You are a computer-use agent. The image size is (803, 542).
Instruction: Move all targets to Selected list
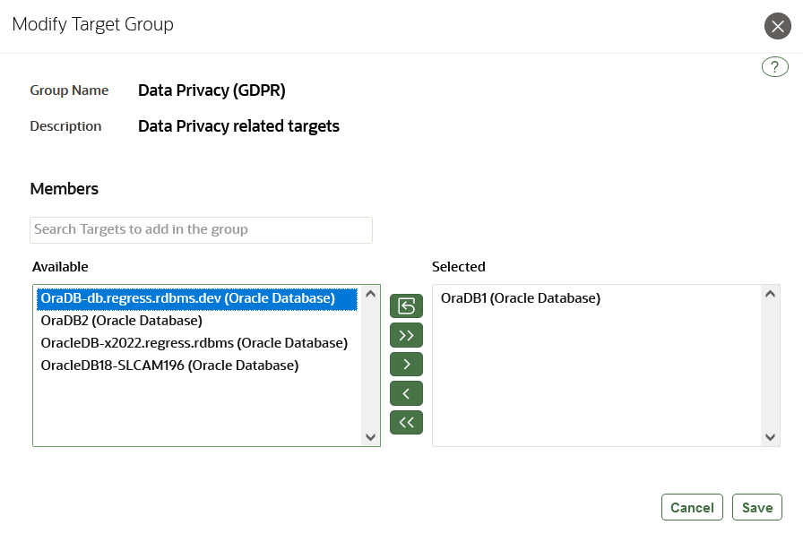406,336
